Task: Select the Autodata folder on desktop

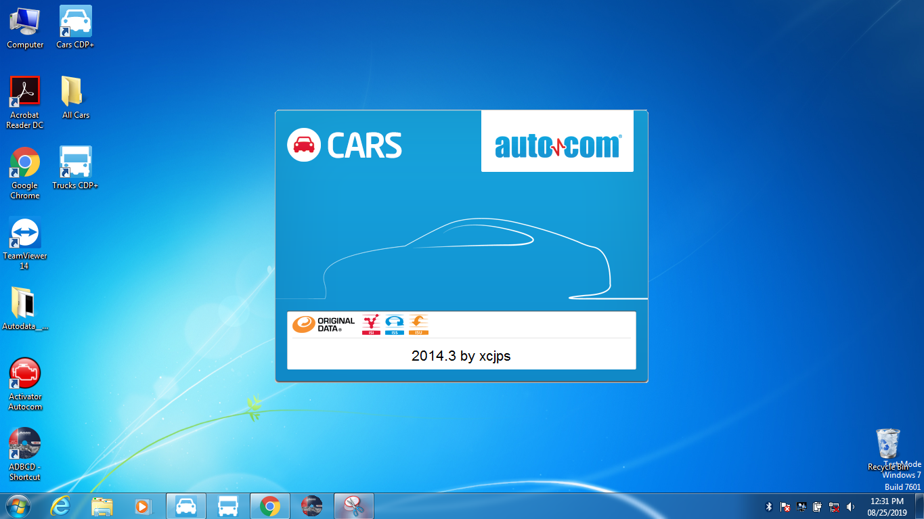Action: [x=25, y=309]
